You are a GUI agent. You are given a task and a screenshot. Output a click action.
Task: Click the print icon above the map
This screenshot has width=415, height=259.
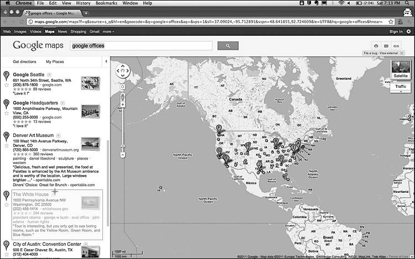point(376,46)
